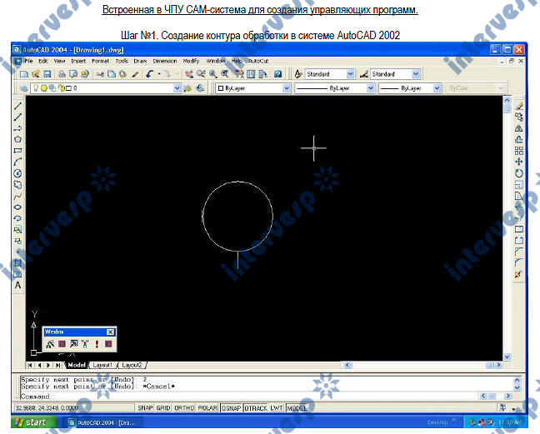Click the Save icon in standard toolbar
540x434 pixels.
[47, 74]
